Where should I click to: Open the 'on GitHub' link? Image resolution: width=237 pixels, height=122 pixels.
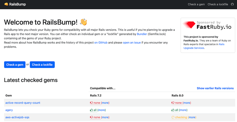pyautogui.click(x=101, y=43)
